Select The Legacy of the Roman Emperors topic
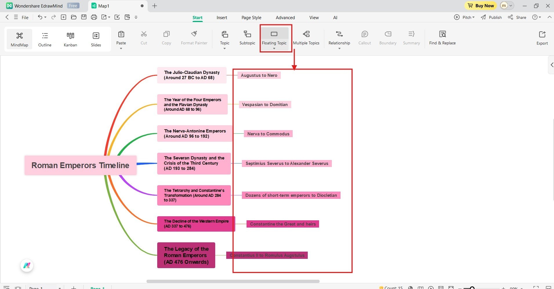Viewport: 554px width, 289px height. pos(186,255)
